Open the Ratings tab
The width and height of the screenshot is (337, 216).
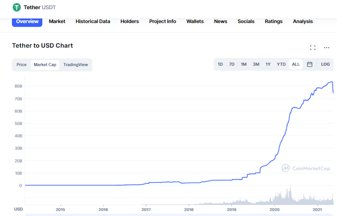tap(274, 22)
